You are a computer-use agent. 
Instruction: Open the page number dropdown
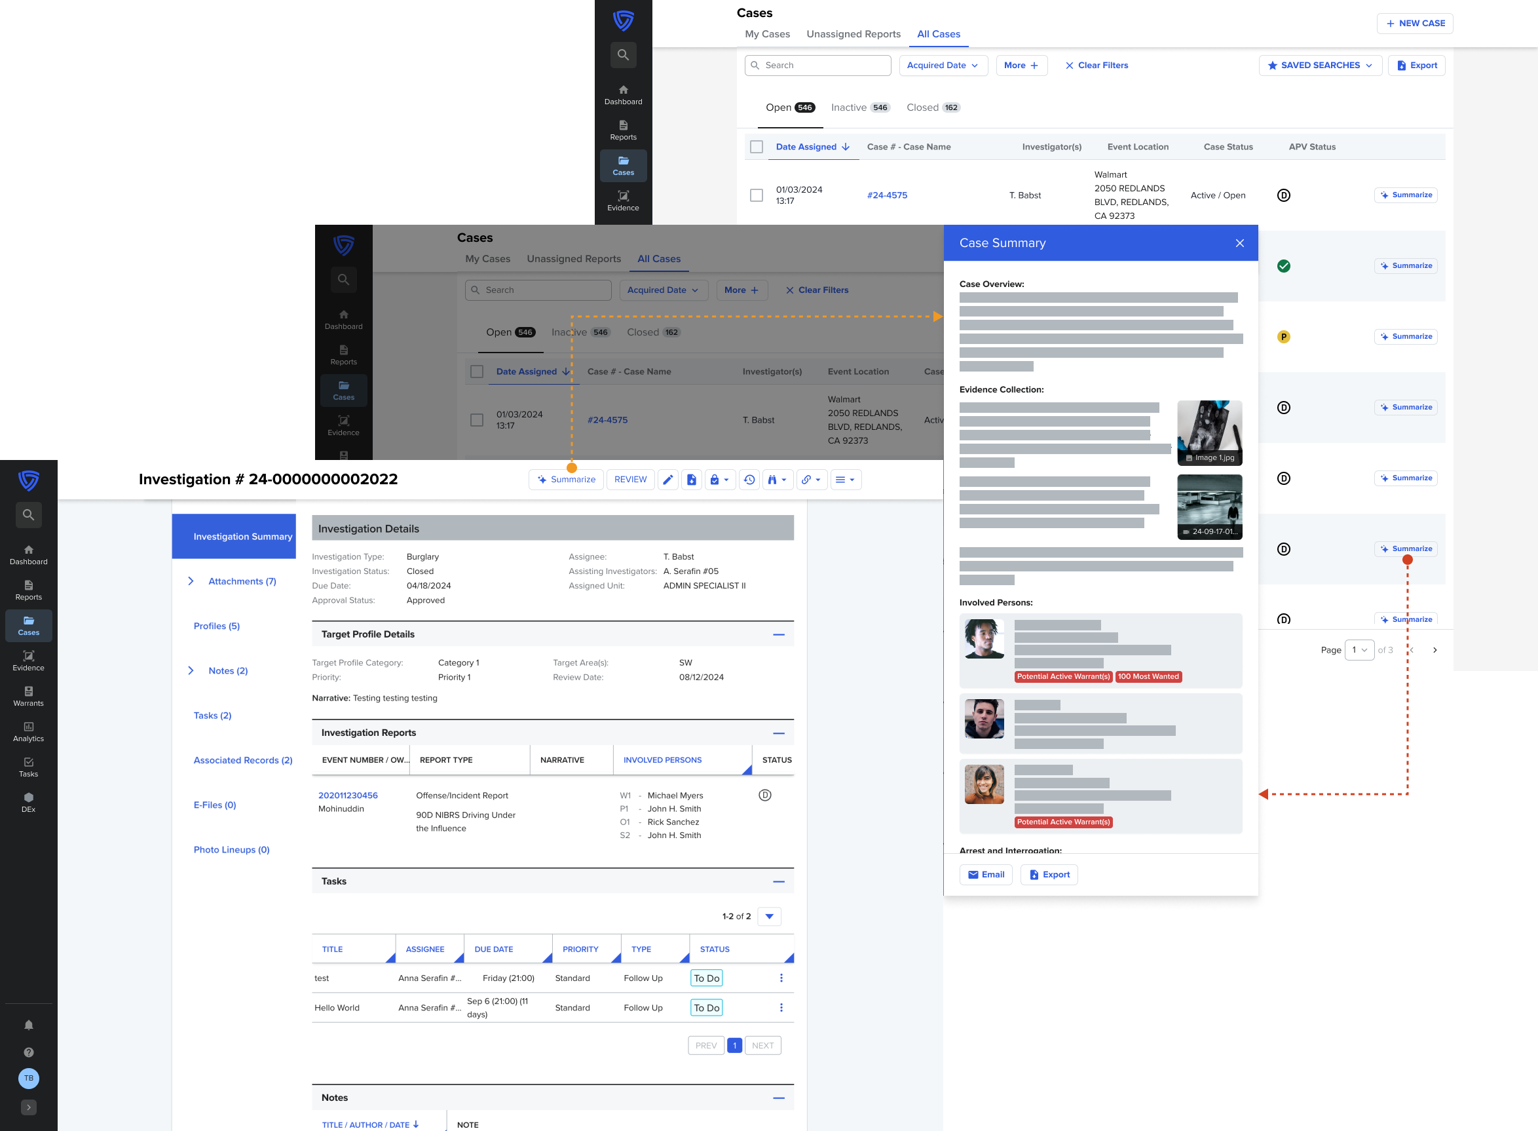coord(1359,650)
